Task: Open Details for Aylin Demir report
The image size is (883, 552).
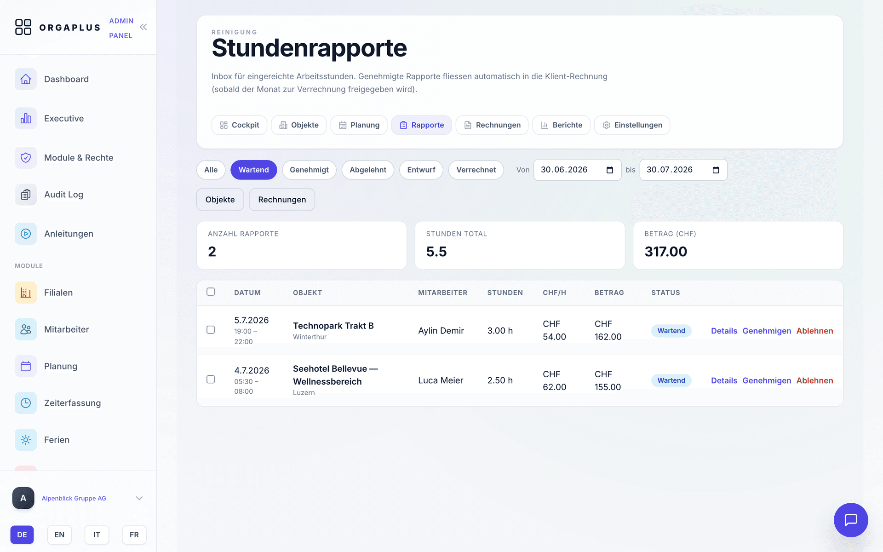Action: [724, 331]
